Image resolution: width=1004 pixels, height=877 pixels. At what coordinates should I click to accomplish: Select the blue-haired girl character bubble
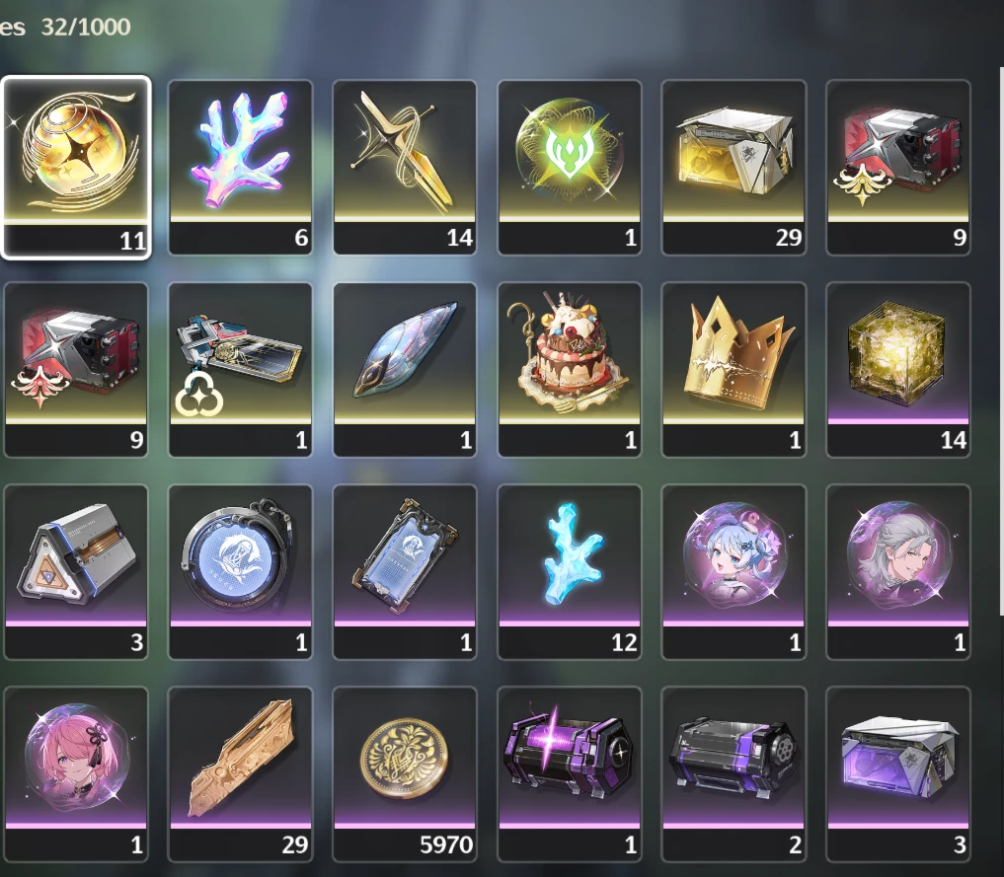734,572
